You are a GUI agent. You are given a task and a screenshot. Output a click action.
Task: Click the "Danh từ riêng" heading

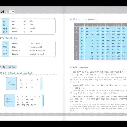click(11, 38)
